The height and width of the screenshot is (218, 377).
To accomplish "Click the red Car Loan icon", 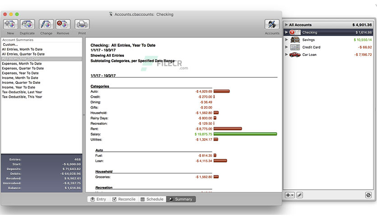I will pyautogui.click(x=295, y=55).
